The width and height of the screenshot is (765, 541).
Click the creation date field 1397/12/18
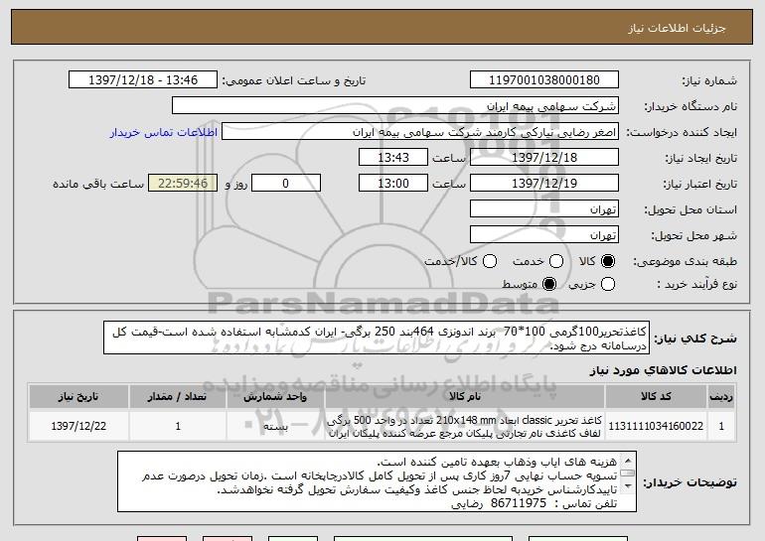(x=544, y=158)
